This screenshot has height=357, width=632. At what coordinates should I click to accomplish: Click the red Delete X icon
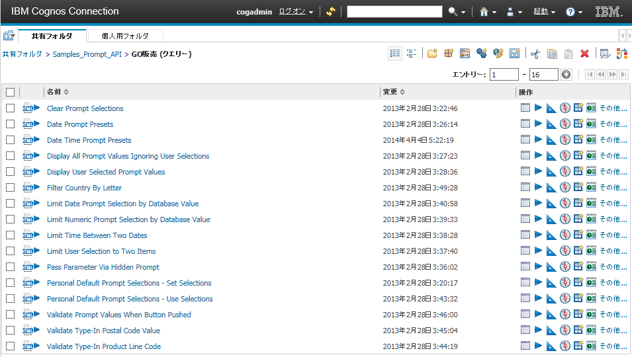[584, 54]
